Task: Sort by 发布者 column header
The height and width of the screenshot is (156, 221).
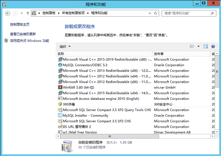Action: pos(181,54)
